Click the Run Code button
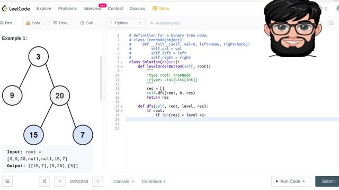This screenshot has height=190, width=339. click(291, 181)
